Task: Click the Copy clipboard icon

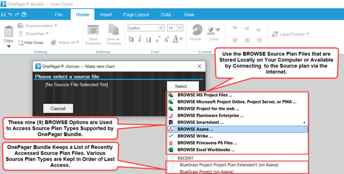Action: pyautogui.click(x=9, y=31)
